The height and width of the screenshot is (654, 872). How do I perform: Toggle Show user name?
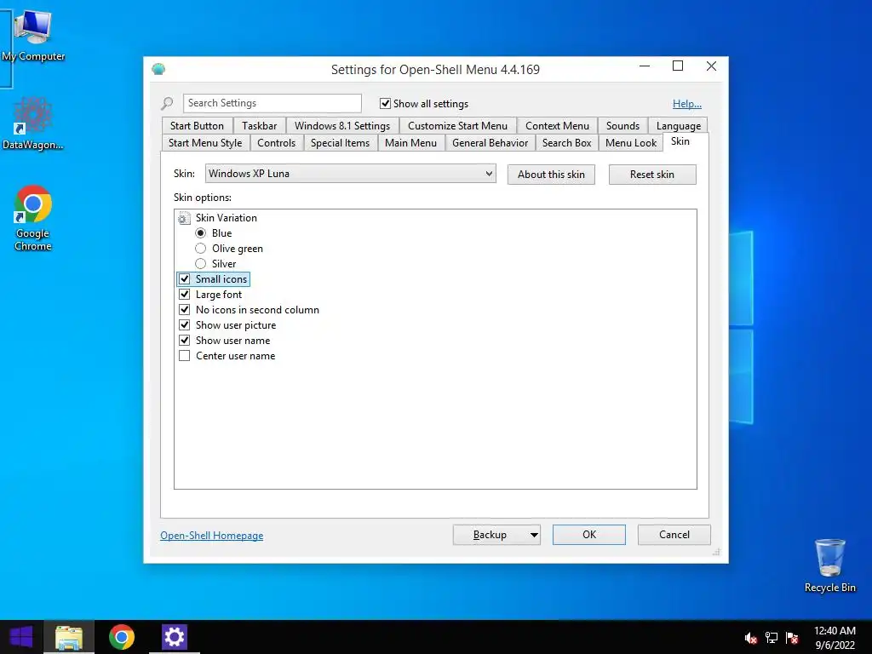point(185,341)
